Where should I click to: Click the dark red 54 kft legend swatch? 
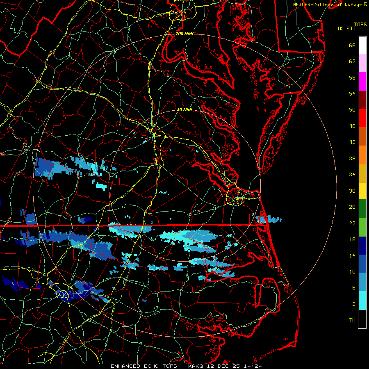(x=362, y=100)
